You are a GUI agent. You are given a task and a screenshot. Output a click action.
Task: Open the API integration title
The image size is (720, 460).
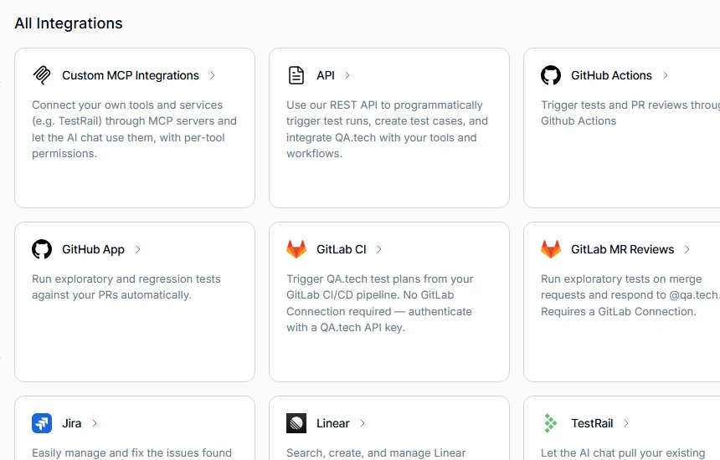[326, 75]
